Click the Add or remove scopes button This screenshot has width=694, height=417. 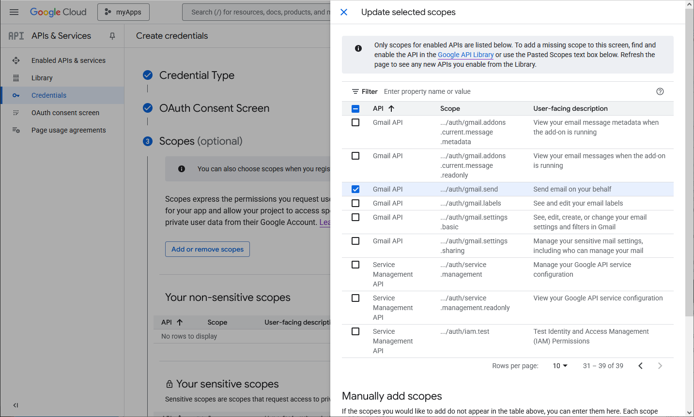pyautogui.click(x=207, y=249)
